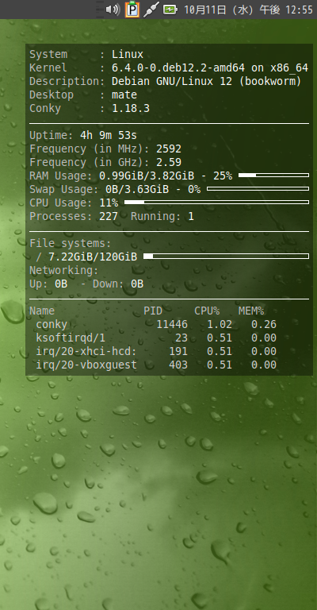
Task: Click the CPU% column header
Action: (x=207, y=311)
